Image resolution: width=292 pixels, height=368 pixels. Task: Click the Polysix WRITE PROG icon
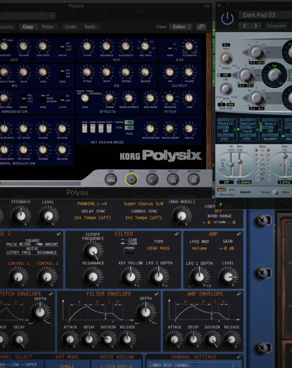coord(194,179)
